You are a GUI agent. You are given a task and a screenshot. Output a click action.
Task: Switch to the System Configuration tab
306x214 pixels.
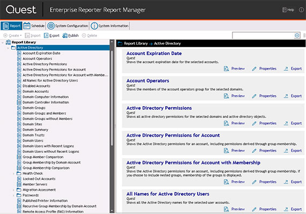coord(68,26)
